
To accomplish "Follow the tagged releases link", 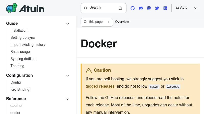I will [100, 86].
